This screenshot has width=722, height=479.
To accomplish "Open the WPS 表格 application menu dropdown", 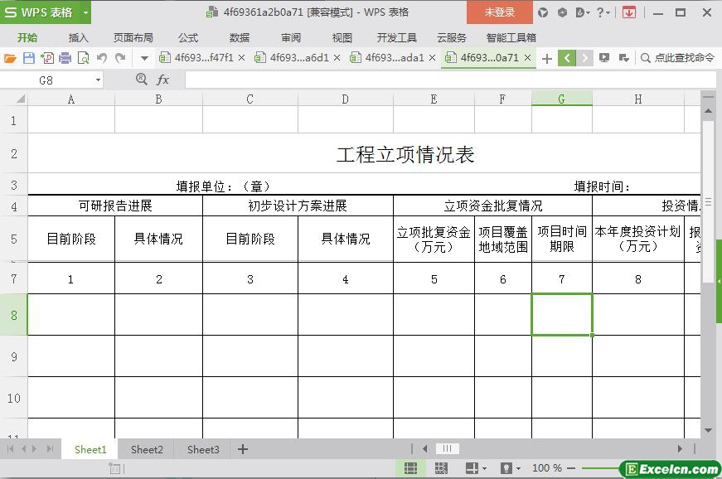I will [x=85, y=12].
